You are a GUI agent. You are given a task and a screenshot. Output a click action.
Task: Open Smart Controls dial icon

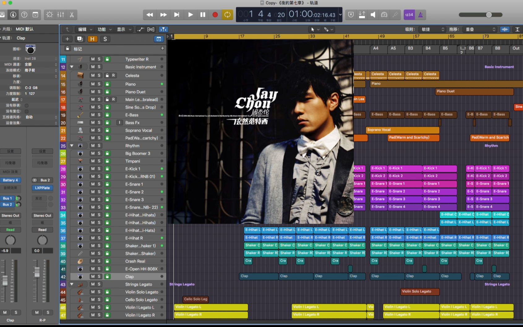click(x=49, y=15)
